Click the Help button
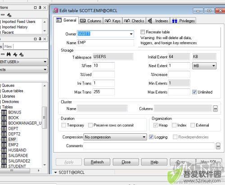The width and height of the screenshot is (225, 185). click(x=154, y=162)
